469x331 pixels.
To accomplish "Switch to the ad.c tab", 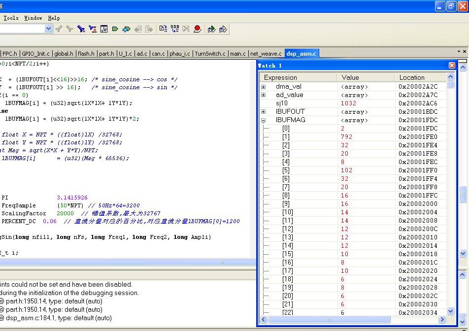I will tap(142, 54).
